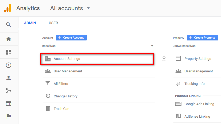Open account Change History

pyautogui.click(x=65, y=96)
